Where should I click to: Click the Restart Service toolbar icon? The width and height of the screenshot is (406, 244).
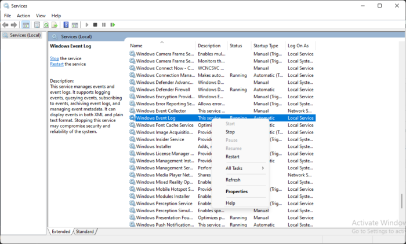tap(113, 25)
